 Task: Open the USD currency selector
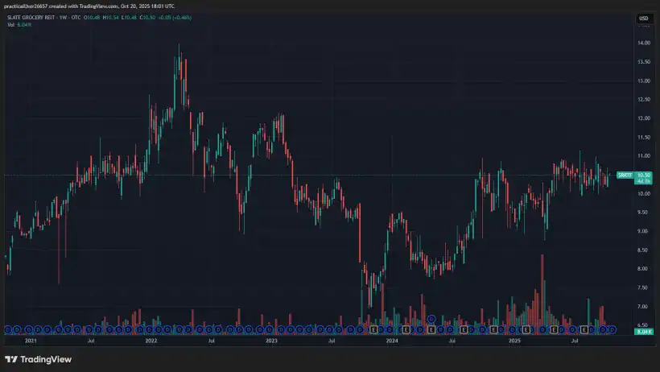643,18
